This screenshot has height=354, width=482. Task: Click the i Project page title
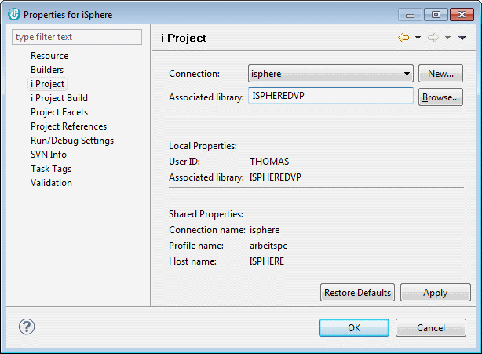pyautogui.click(x=184, y=38)
